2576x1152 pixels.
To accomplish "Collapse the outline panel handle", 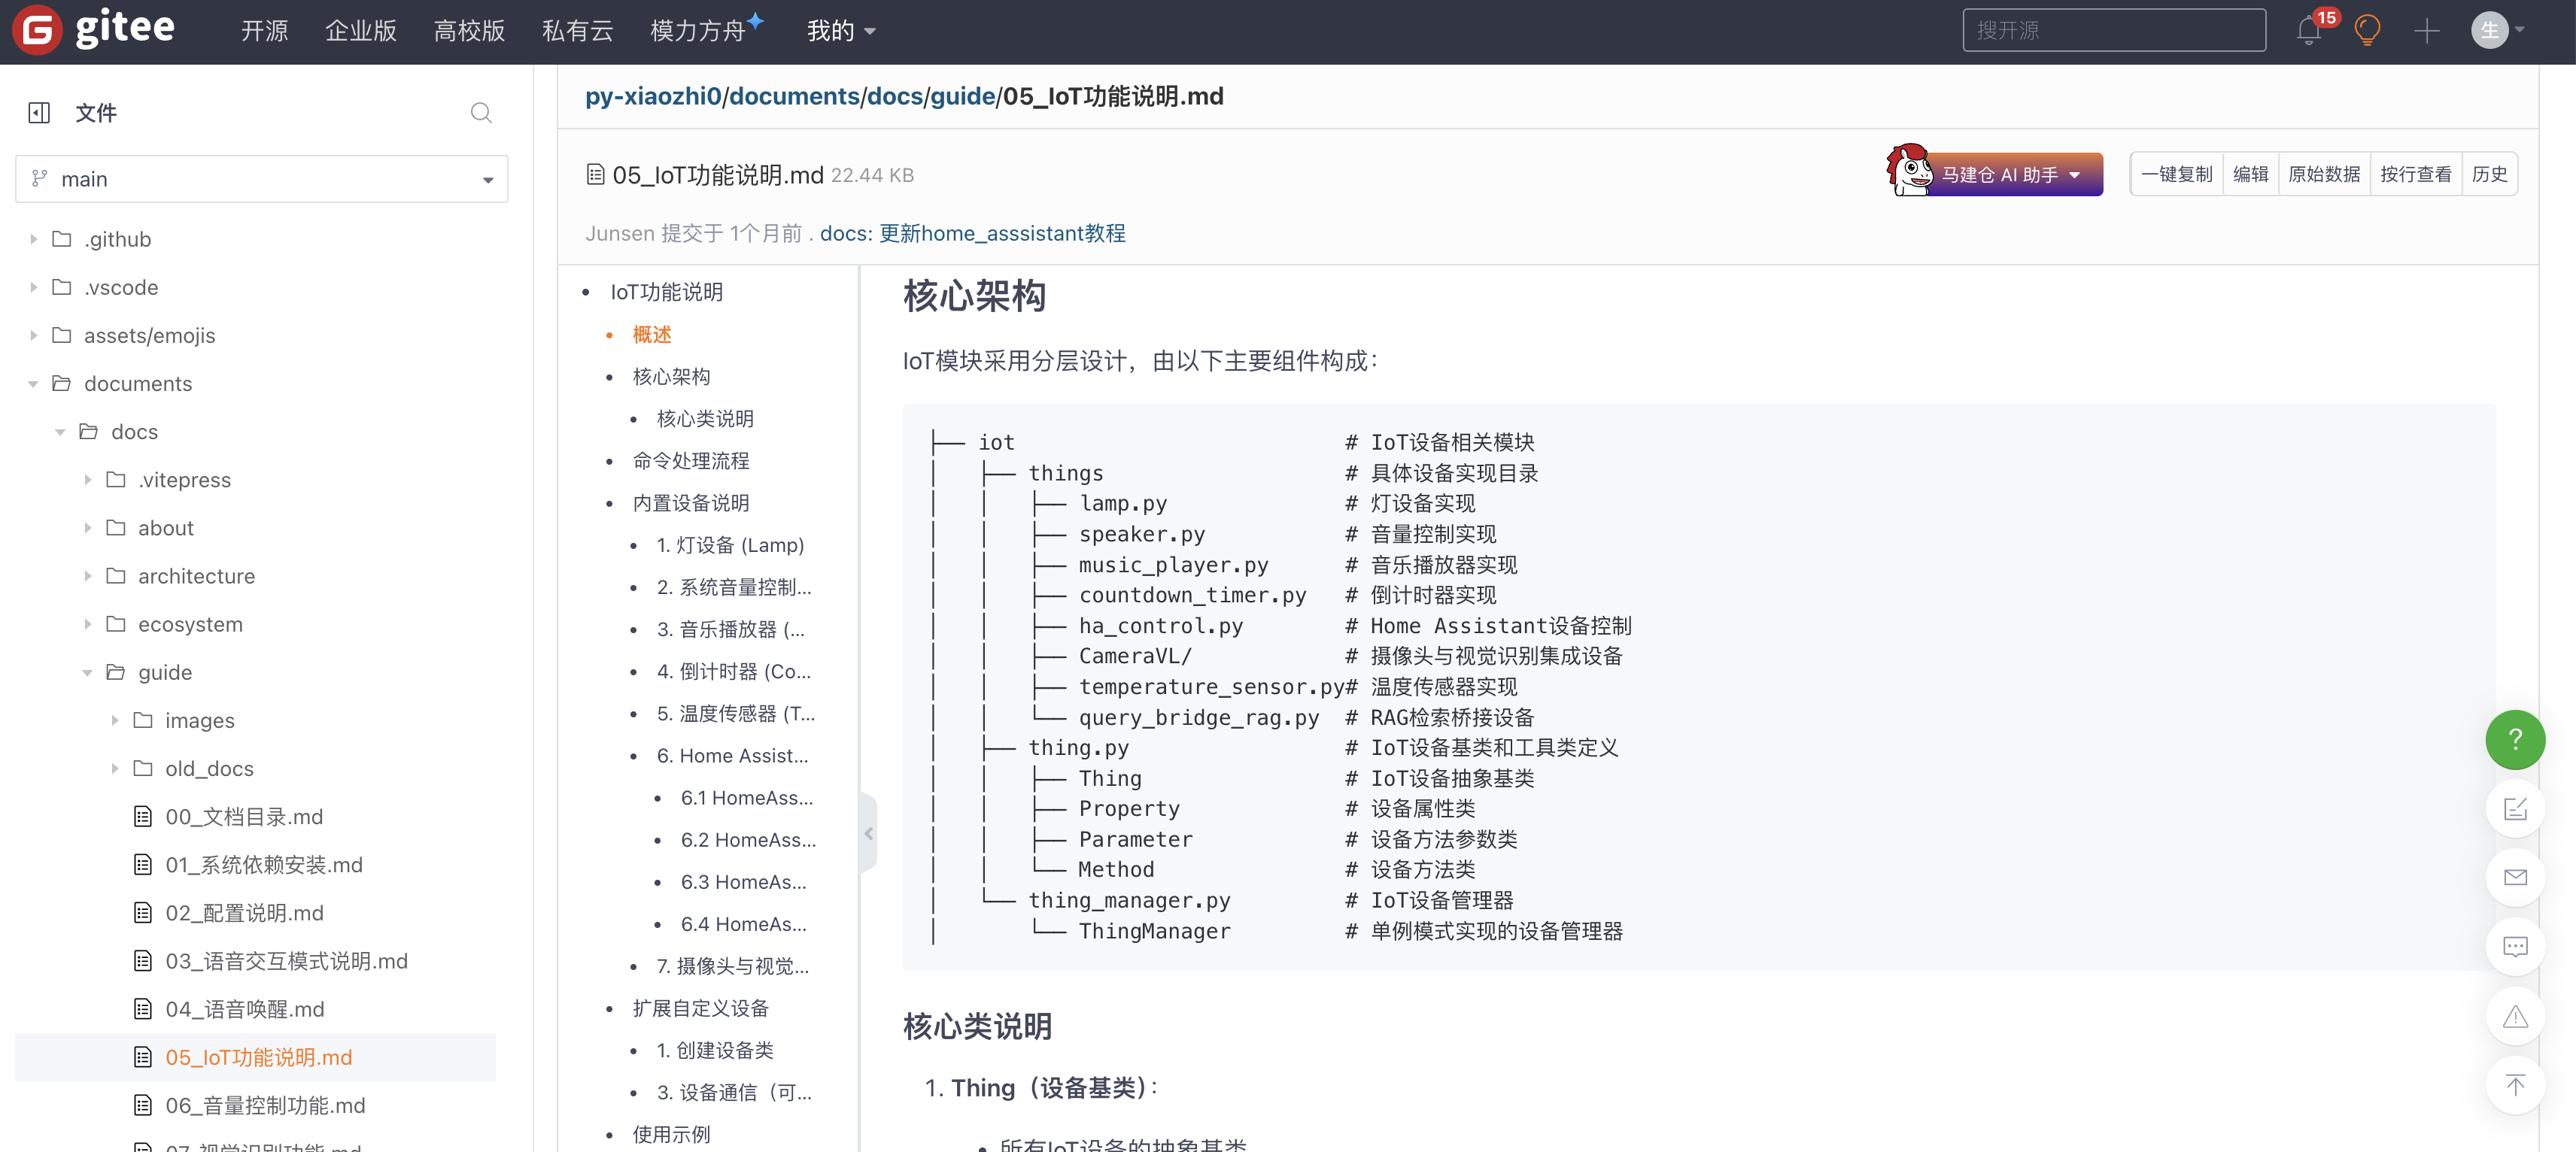I will [x=868, y=833].
